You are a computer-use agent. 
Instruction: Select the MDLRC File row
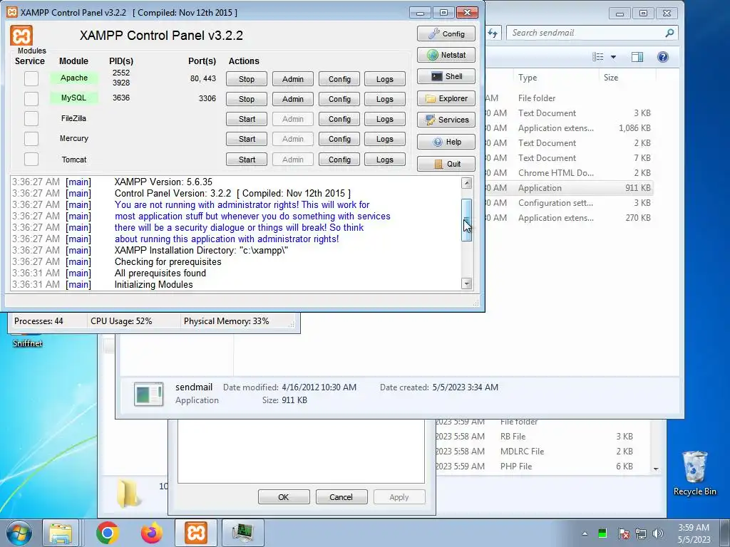(543, 451)
